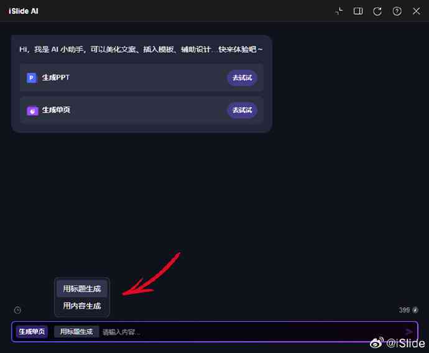The height and width of the screenshot is (353, 429).
Task: Close the iSlide AI window
Action: point(417,11)
